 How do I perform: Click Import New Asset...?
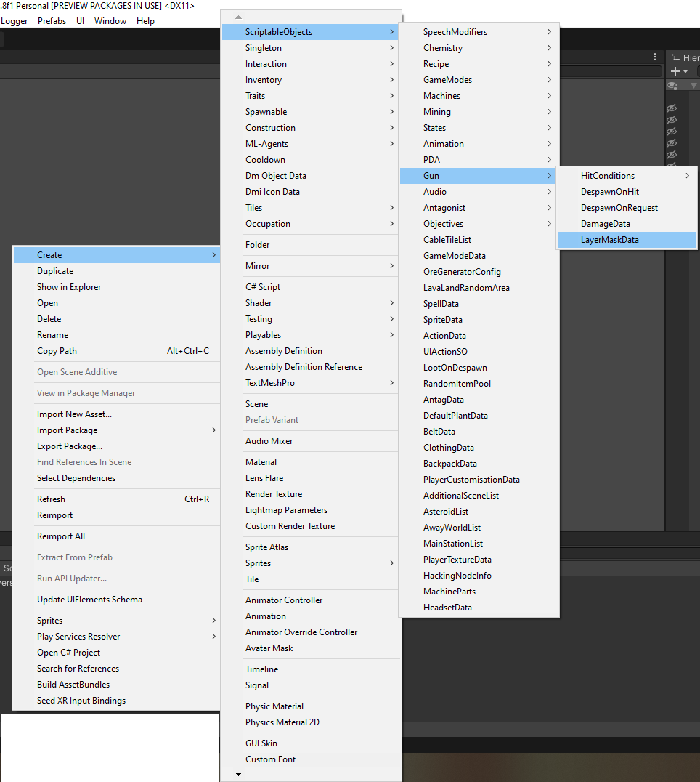click(117, 414)
